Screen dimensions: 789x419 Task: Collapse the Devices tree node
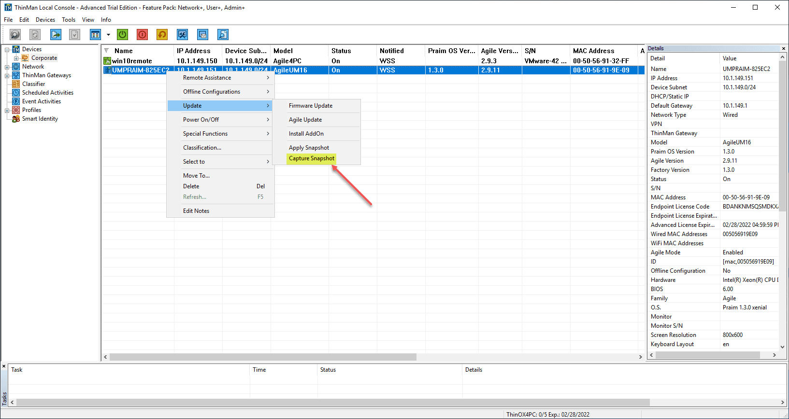(x=7, y=50)
